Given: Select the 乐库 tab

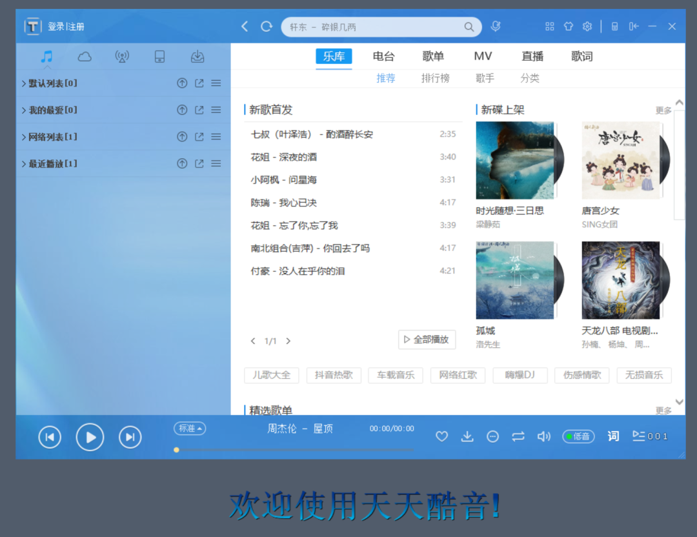Looking at the screenshot, I should [334, 56].
